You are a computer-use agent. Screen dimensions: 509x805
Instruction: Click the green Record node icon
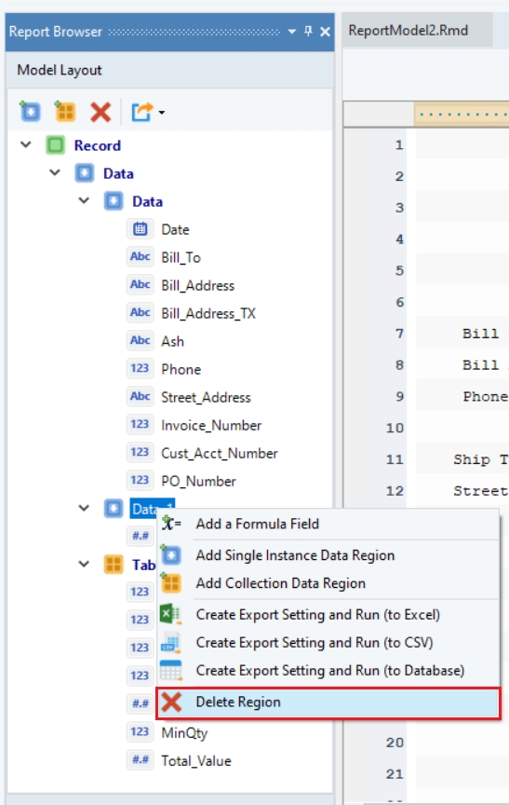(55, 145)
